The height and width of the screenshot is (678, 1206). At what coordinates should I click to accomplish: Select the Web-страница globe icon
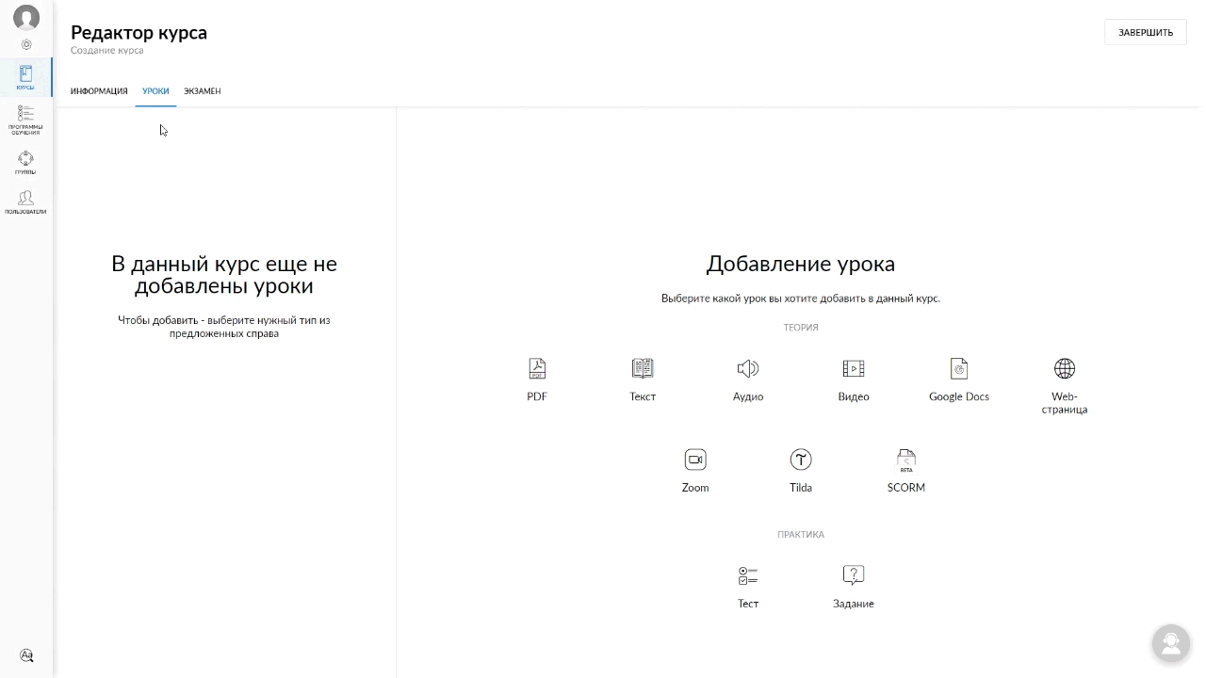pos(1065,368)
